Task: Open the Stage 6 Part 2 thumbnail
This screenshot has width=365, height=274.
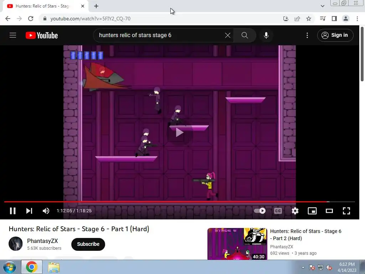Action: pyautogui.click(x=237, y=244)
